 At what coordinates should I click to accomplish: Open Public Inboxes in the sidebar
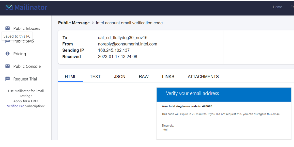[27, 28]
